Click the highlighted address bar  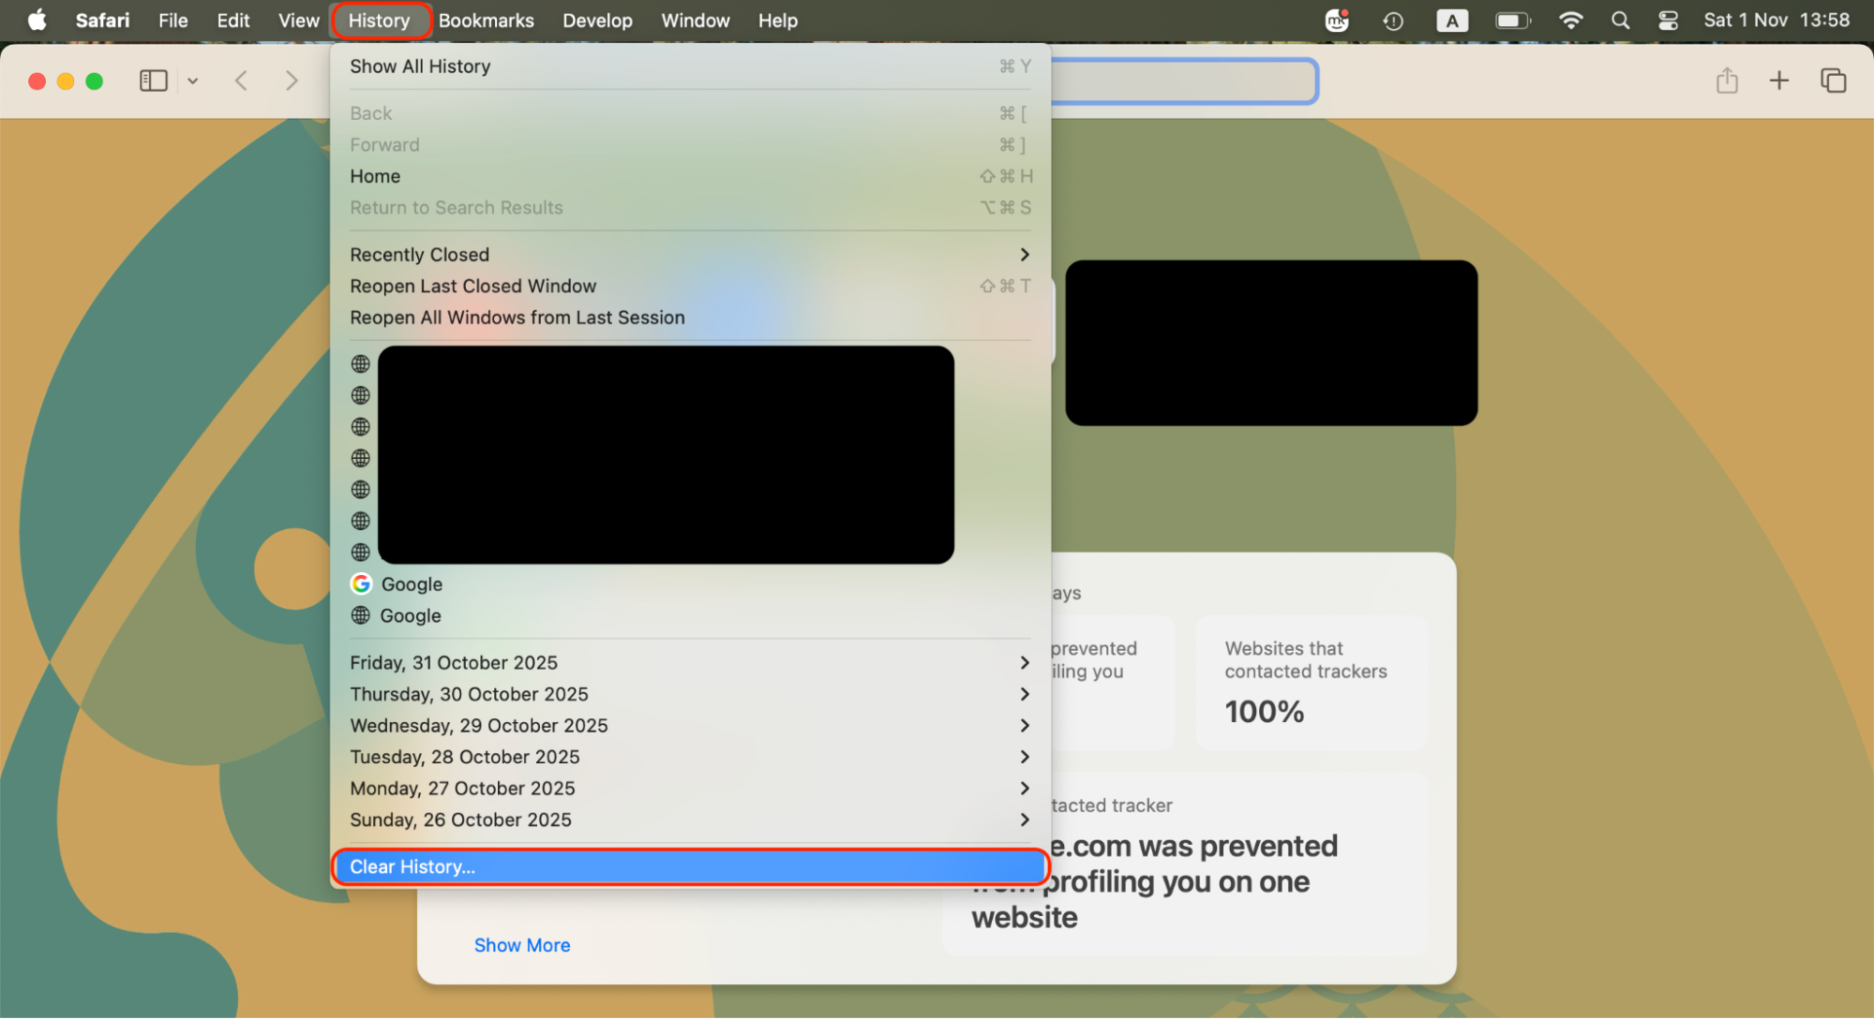(1184, 81)
